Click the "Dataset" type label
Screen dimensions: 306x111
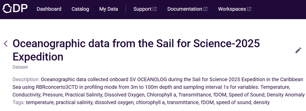tap(20, 67)
